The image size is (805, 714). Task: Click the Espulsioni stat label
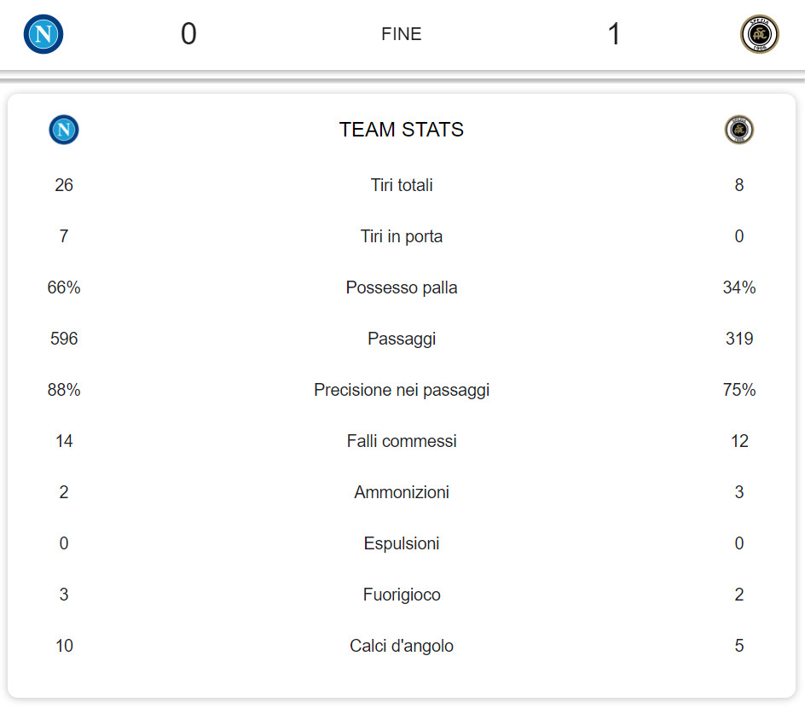[x=402, y=543]
